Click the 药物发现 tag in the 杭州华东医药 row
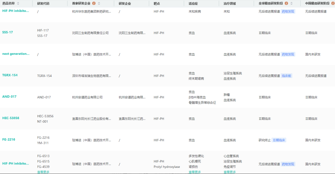This screenshot has height=174, width=335. click(x=288, y=12)
